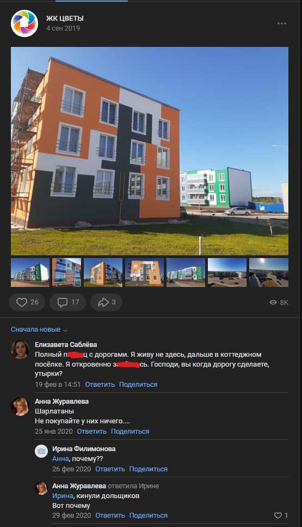Share Анна Журавлева's Шарлатаны comment
The image size is (302, 527).
pos(130,432)
